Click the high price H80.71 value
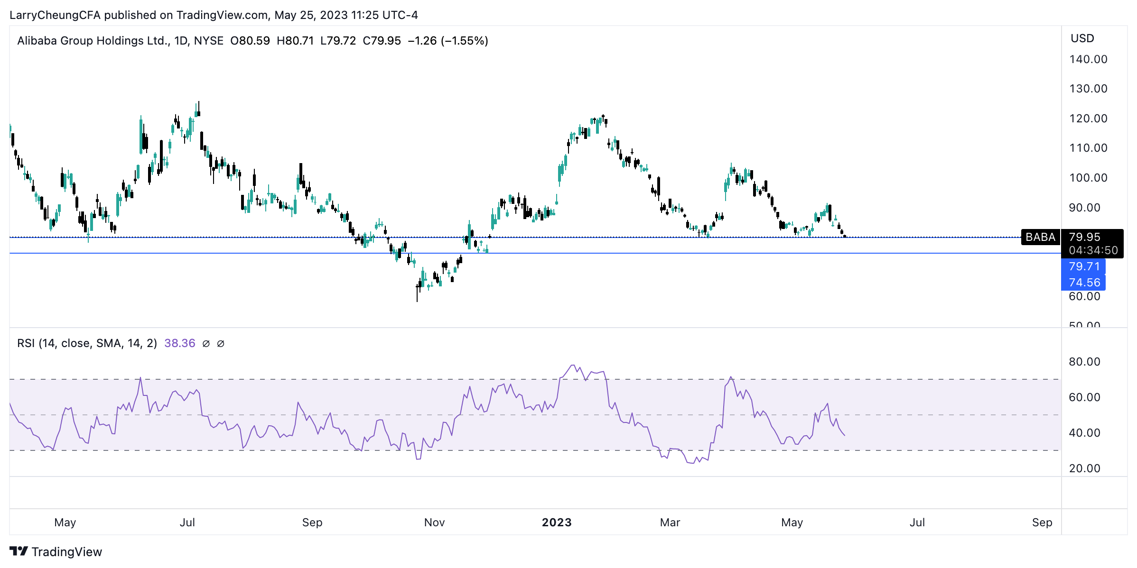 coord(295,41)
